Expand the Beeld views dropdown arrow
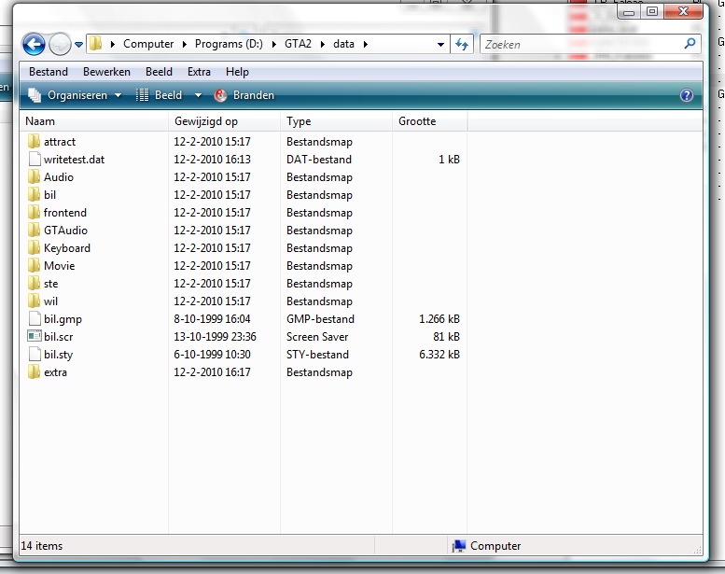Image resolution: width=725 pixels, height=574 pixels. coord(200,95)
